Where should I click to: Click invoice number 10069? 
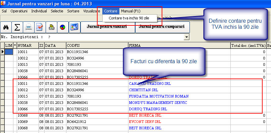click(23, 122)
